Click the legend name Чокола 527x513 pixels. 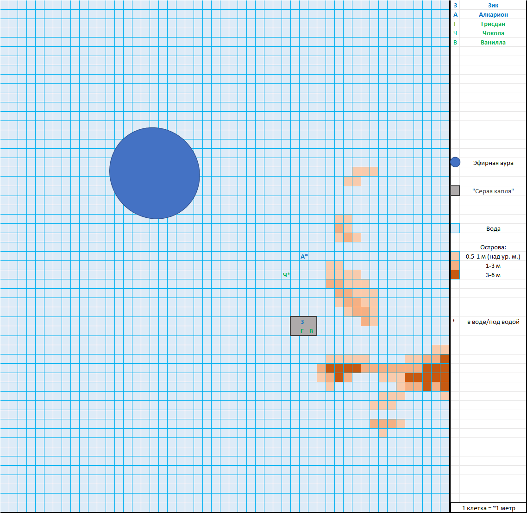[x=493, y=33]
